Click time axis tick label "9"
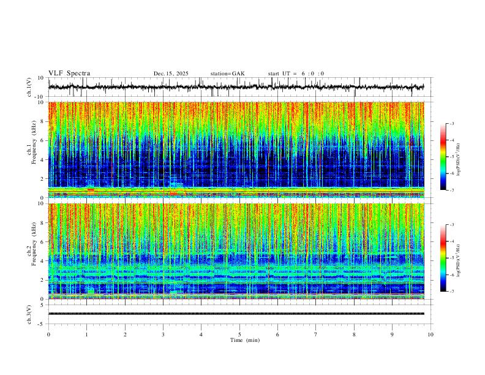 coord(392,335)
